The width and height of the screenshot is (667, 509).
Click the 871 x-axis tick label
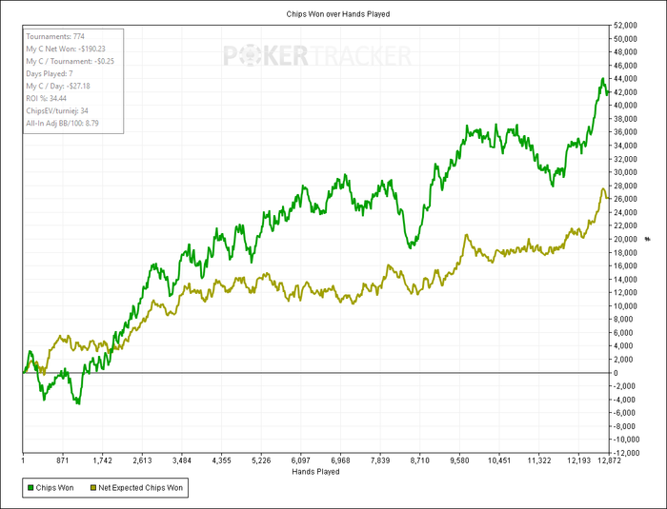(x=63, y=460)
